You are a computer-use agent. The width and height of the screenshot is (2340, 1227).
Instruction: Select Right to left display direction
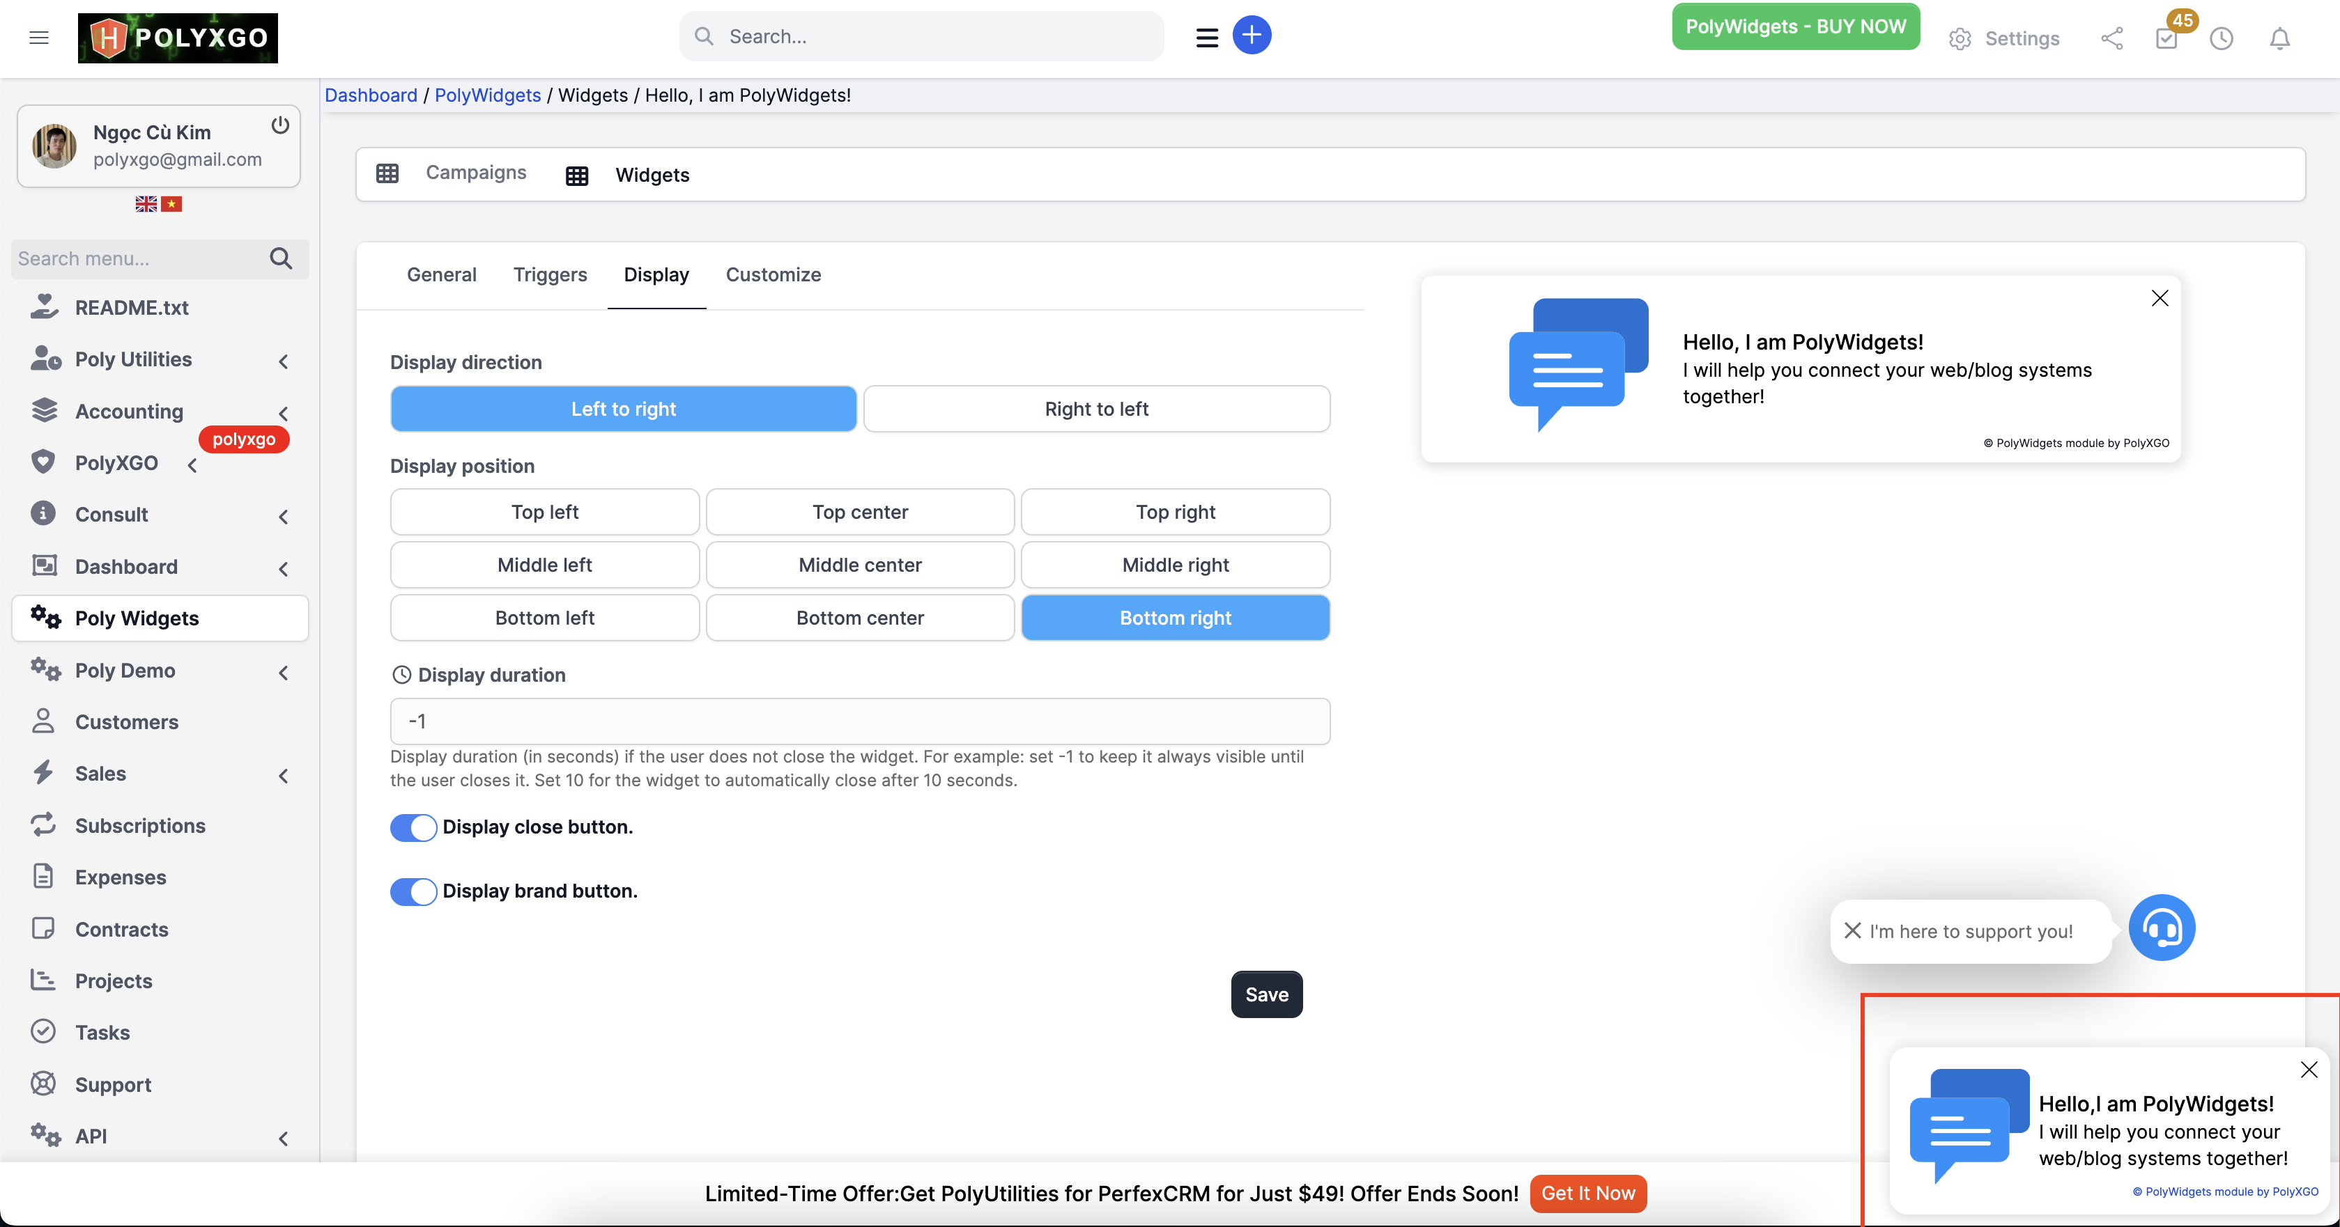click(x=1095, y=409)
